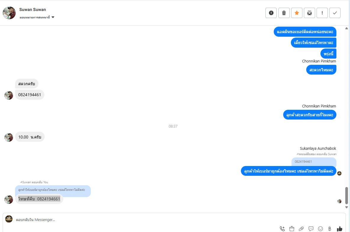The height and width of the screenshot is (232, 350).
Task: Click the chat scrollbar up arrow
Action: [346, 28]
